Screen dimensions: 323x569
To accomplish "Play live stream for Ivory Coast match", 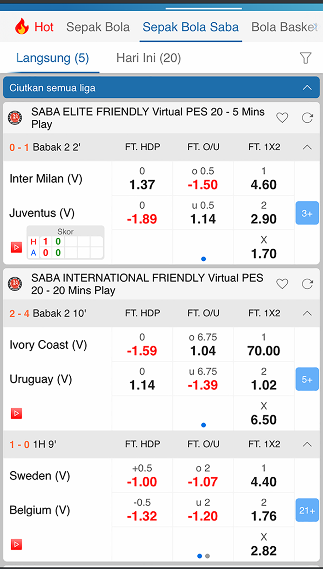I will click(16, 413).
